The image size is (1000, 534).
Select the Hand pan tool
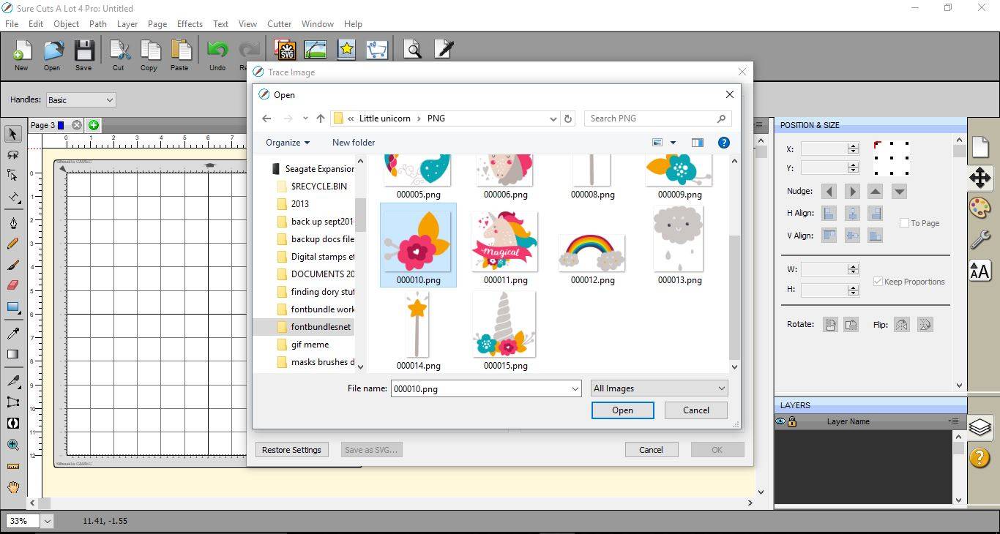12,487
